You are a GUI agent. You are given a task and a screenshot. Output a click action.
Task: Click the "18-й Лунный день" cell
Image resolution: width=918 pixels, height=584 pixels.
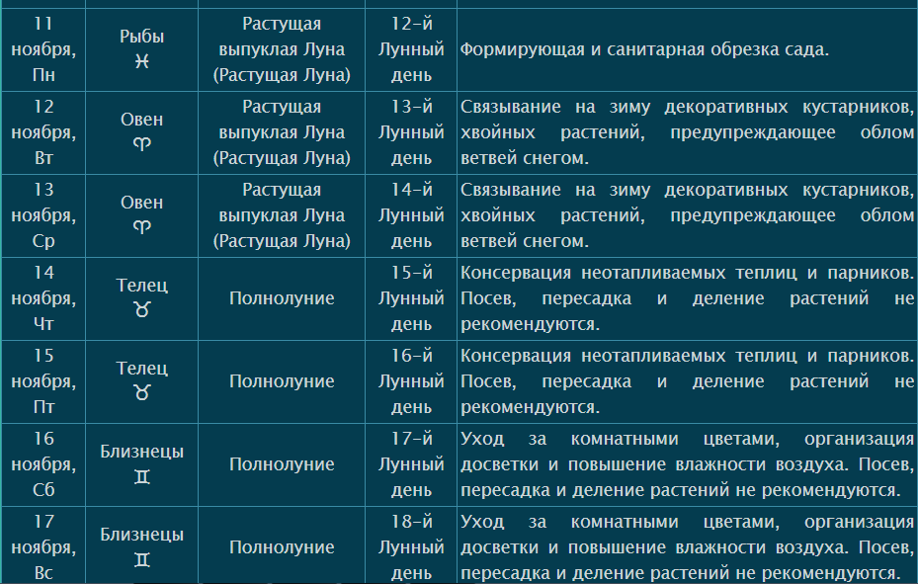[x=412, y=547]
